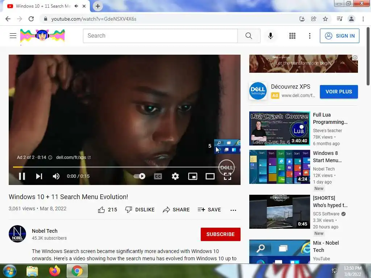Share this page with Chrome share icon

(313, 19)
